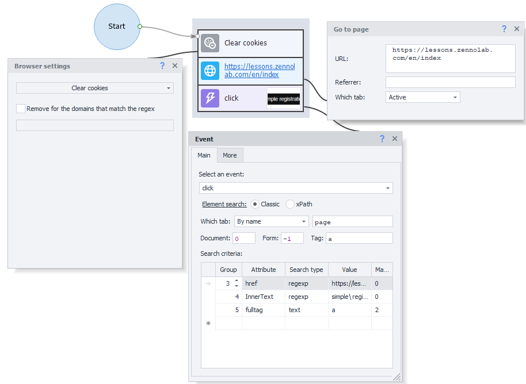526x384 pixels.
Task: Click the Start node
Action: (x=117, y=26)
